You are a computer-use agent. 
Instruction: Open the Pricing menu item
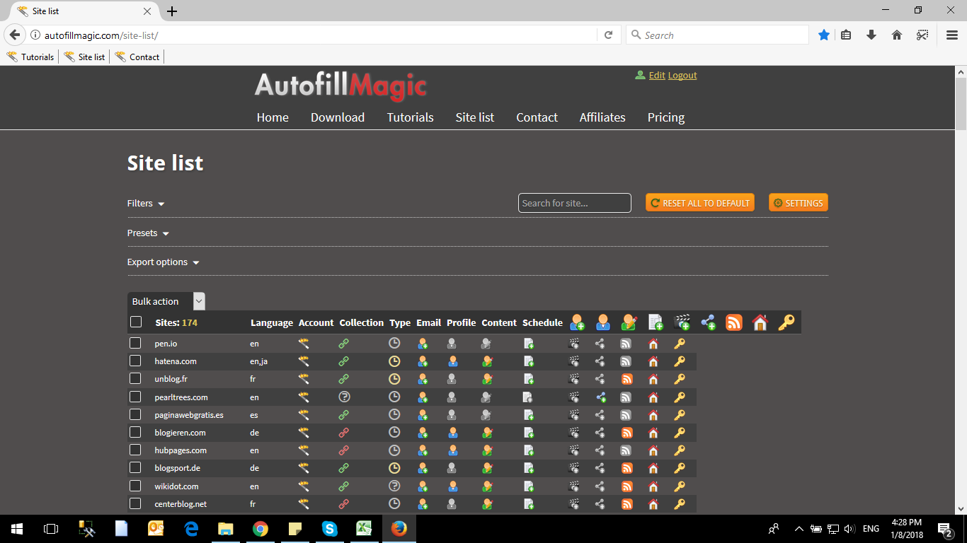(x=666, y=117)
